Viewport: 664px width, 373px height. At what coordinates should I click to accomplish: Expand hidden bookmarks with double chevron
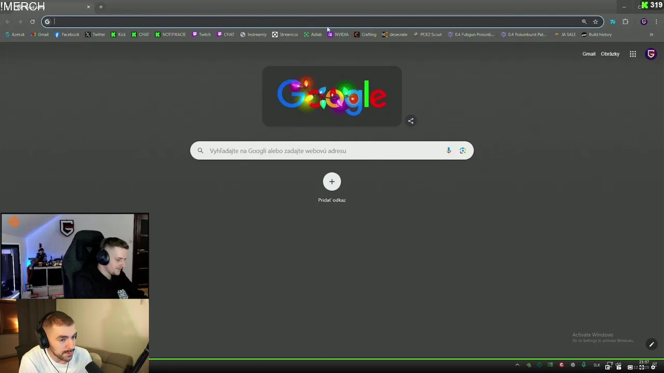[x=652, y=35]
